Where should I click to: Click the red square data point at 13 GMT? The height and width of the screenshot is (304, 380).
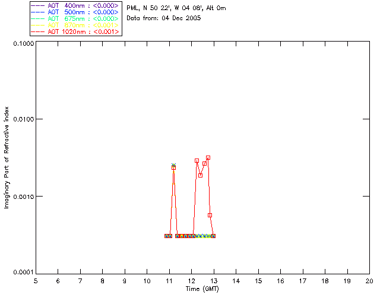[213, 236]
